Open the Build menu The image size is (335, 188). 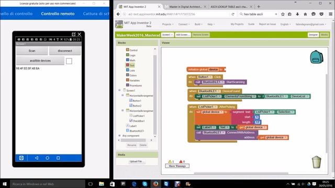pos(198,25)
